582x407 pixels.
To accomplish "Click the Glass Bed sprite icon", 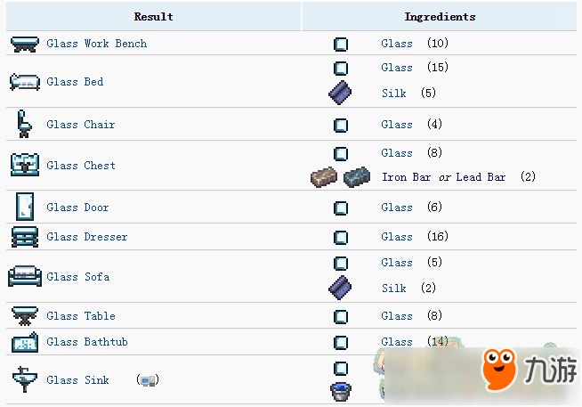I will coord(25,82).
